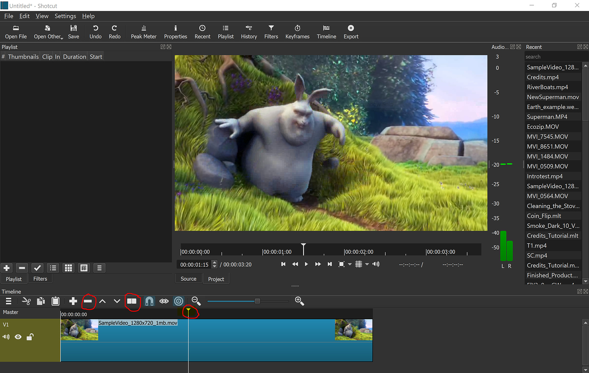Select Credits.mp4 in the Recent panel
589x373 pixels.
[542, 77]
